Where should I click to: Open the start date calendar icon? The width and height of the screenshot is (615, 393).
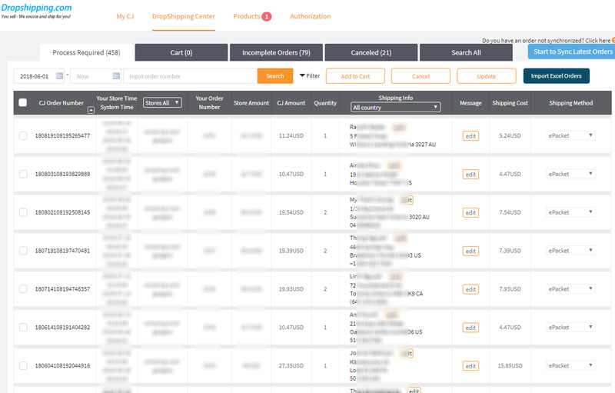pos(59,76)
